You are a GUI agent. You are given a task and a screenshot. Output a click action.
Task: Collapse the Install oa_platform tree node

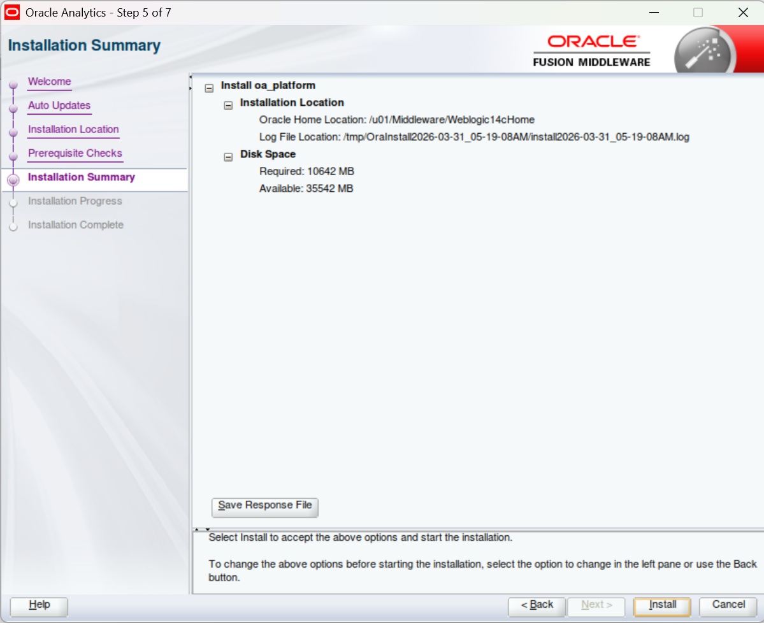pyautogui.click(x=209, y=88)
